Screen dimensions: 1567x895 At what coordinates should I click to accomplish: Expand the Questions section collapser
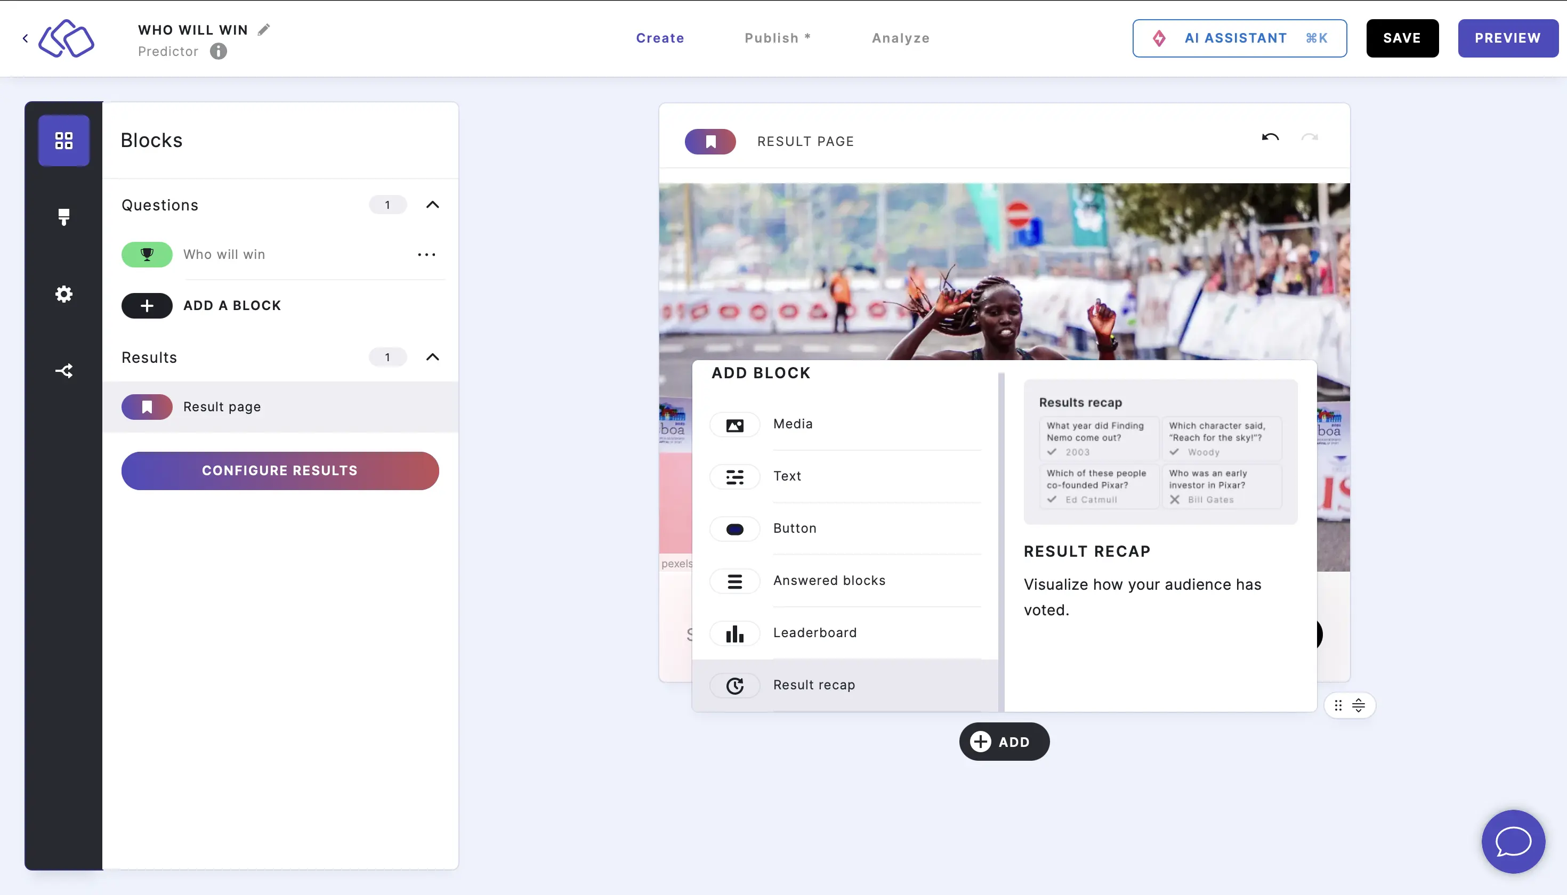432,205
